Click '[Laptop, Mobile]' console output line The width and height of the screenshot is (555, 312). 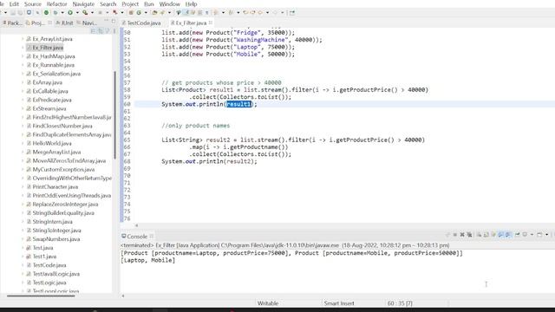(x=148, y=260)
